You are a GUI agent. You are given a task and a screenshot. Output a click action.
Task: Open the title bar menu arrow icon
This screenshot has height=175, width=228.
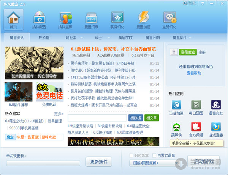(x=203, y=3)
